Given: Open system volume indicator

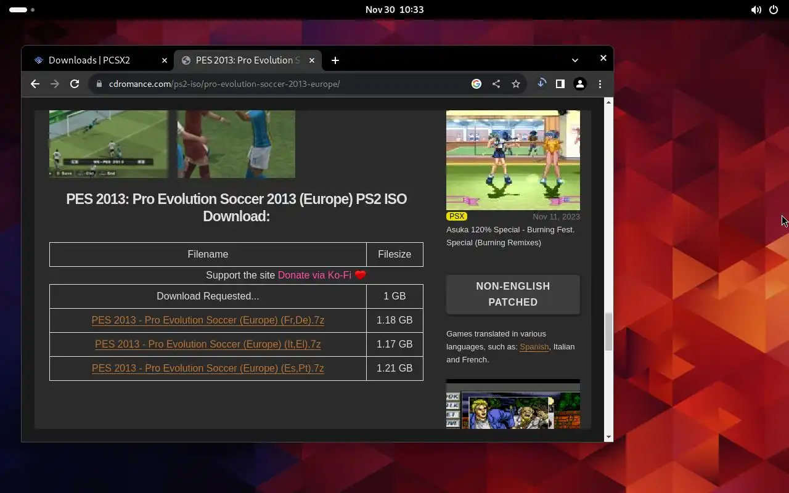Looking at the screenshot, I should coord(756,10).
